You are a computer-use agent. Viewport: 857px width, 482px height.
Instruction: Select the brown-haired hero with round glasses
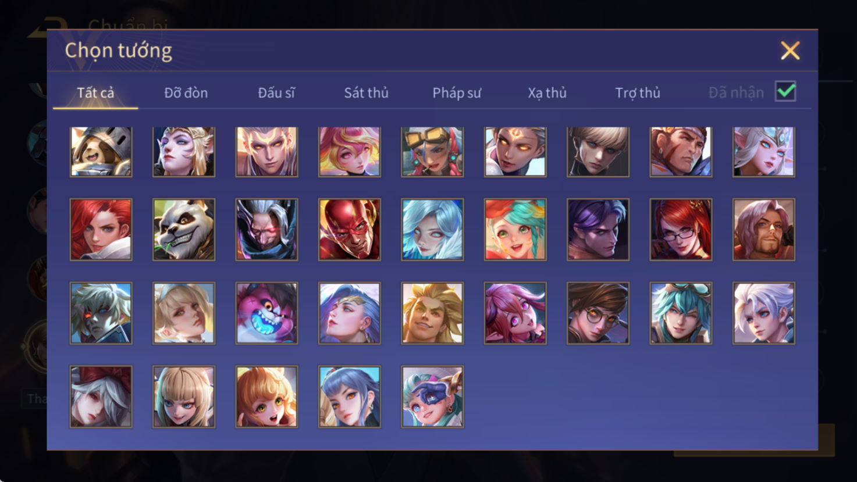pos(598,313)
